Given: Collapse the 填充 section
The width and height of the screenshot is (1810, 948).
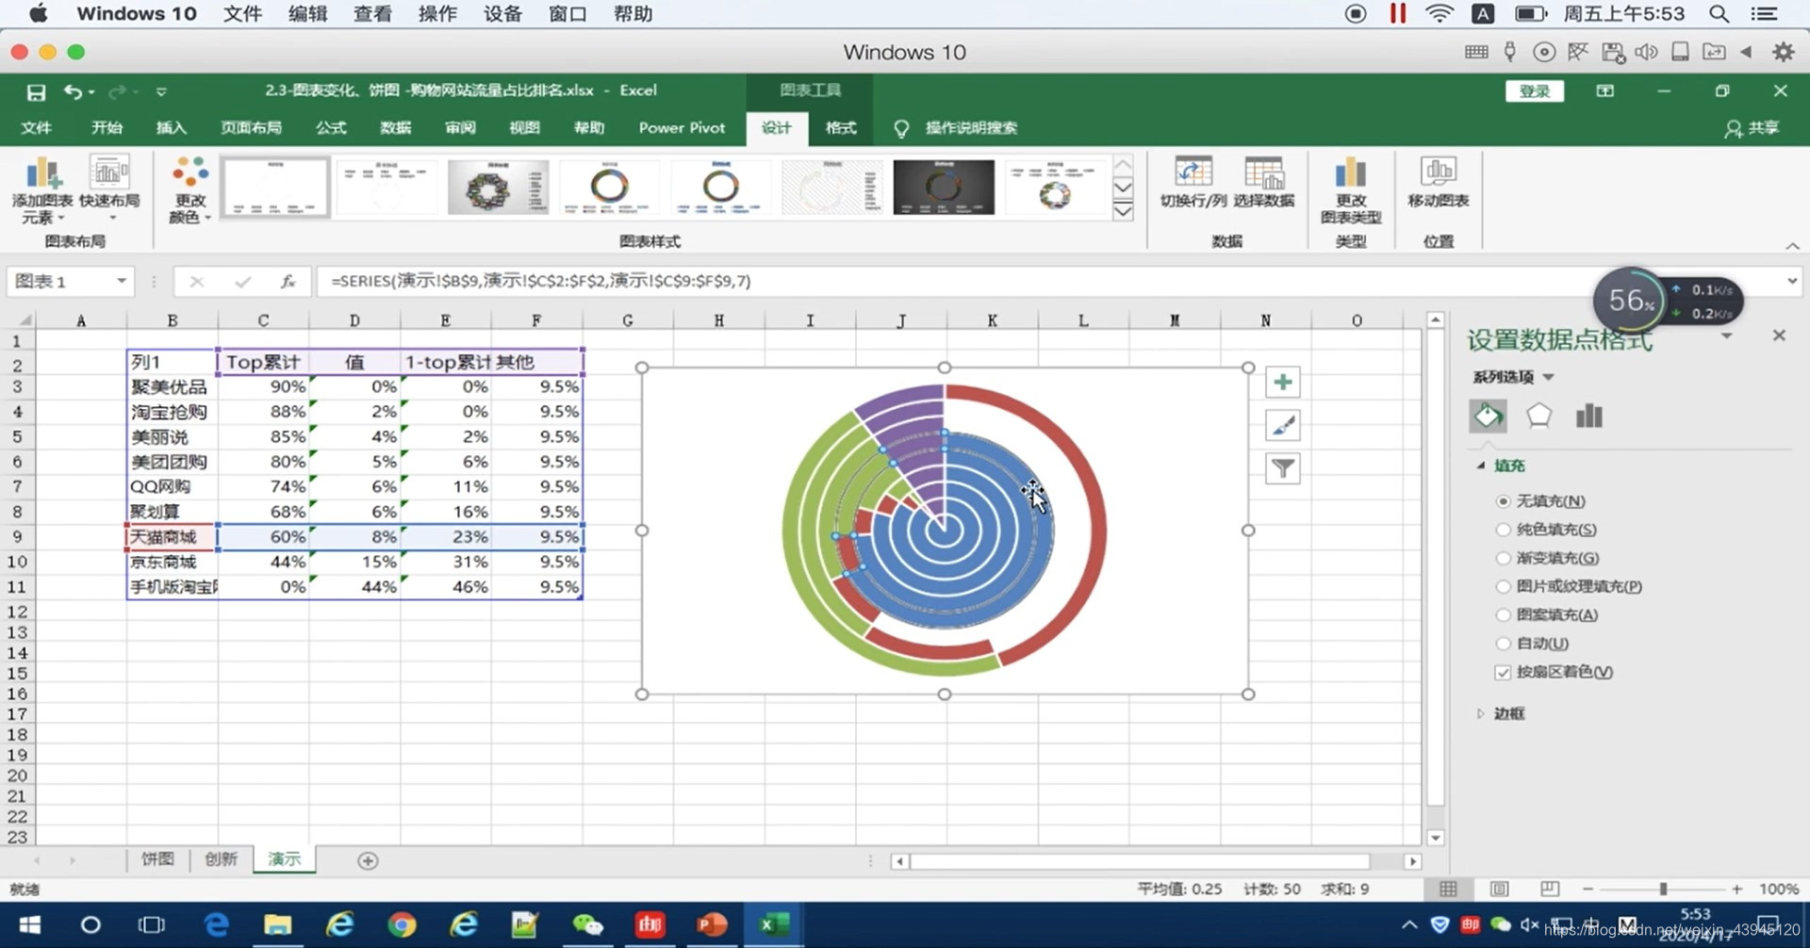Looking at the screenshot, I should (x=1481, y=466).
